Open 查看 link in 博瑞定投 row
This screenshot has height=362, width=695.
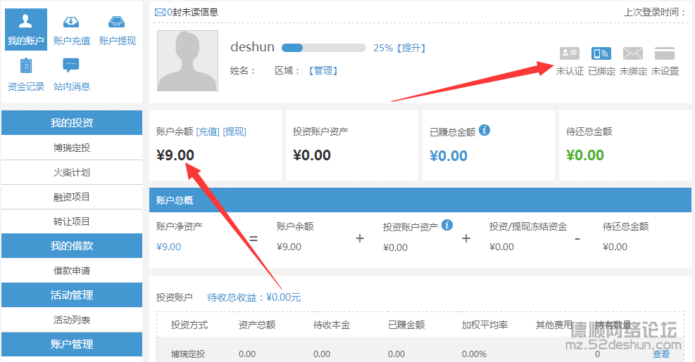coord(661,354)
